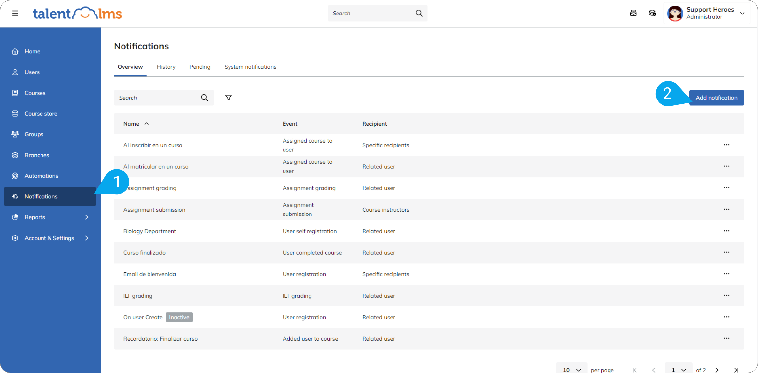The height and width of the screenshot is (373, 758).
Task: Expand the Reports submenu chevron
Action: tap(87, 217)
